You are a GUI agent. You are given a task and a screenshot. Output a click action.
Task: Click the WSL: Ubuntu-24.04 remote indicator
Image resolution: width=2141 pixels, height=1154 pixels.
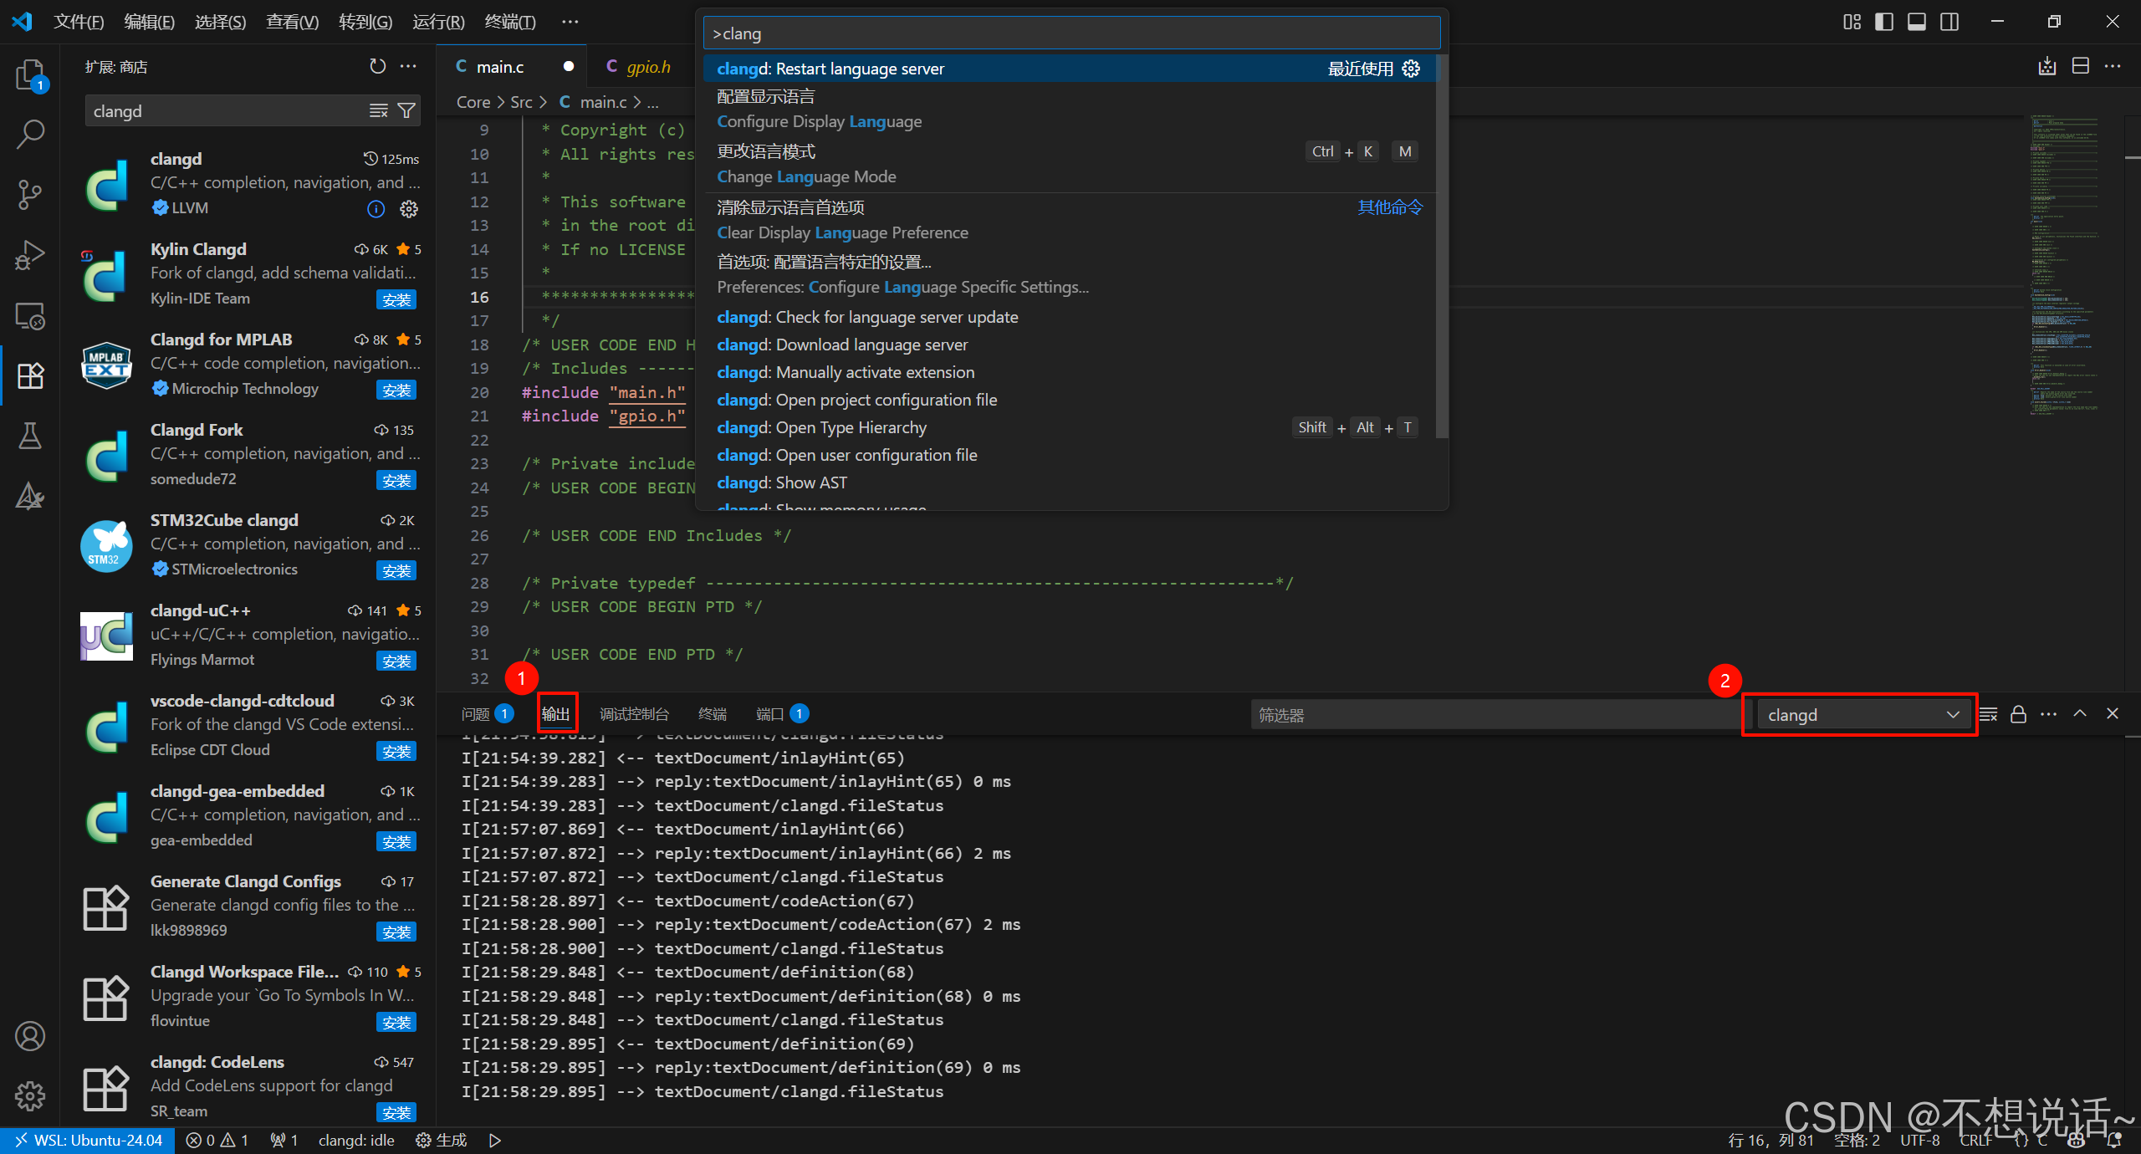coord(87,1140)
